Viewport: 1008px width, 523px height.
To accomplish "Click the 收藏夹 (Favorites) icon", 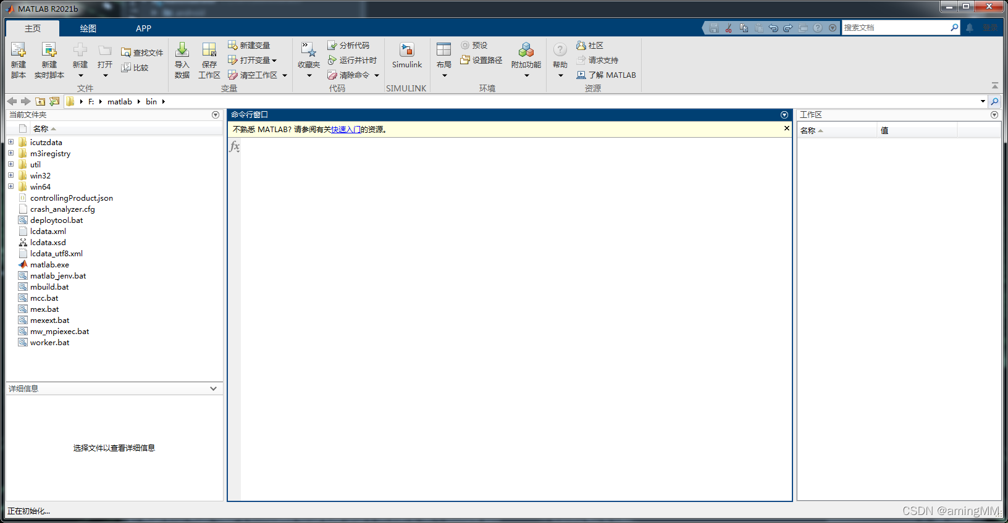I will tap(309, 51).
